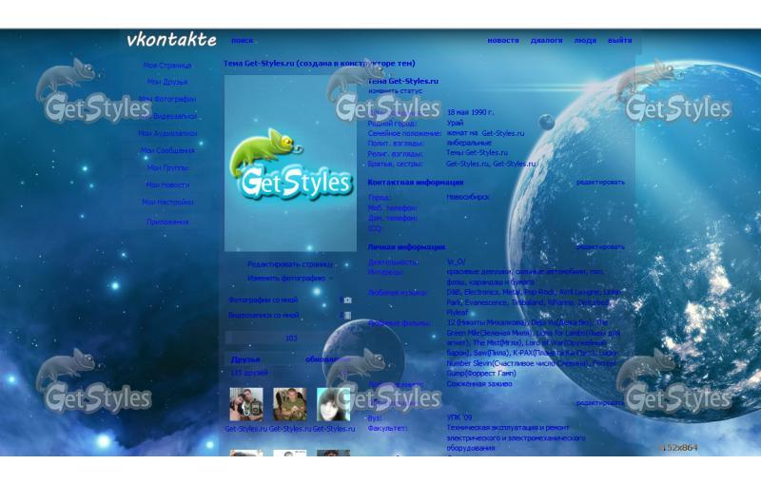Image resolution: width=761 pixels, height=484 pixels.
Task: Open the second friend's avatar photo
Action: point(289,404)
